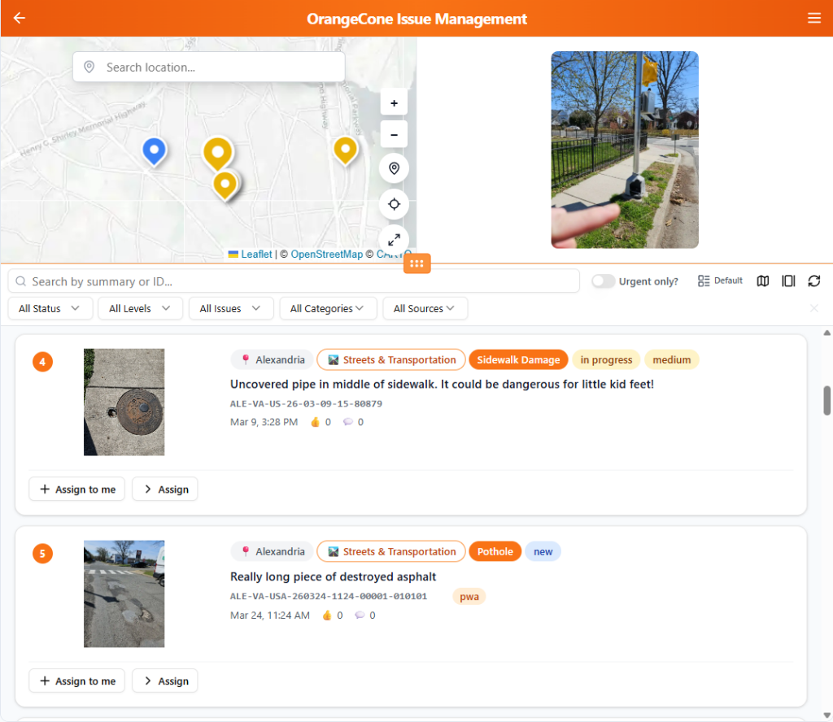
Task: Click the scrollbar down arrow
Action: 826,715
